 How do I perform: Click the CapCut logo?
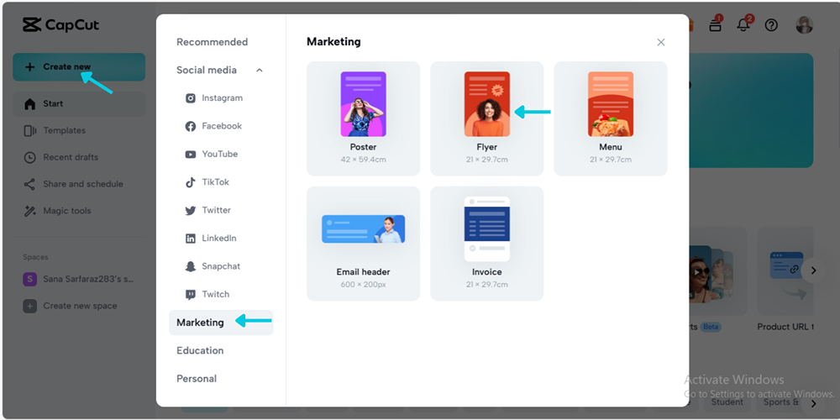click(60, 24)
